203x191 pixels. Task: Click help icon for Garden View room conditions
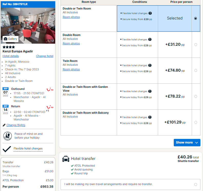coord(150,91)
